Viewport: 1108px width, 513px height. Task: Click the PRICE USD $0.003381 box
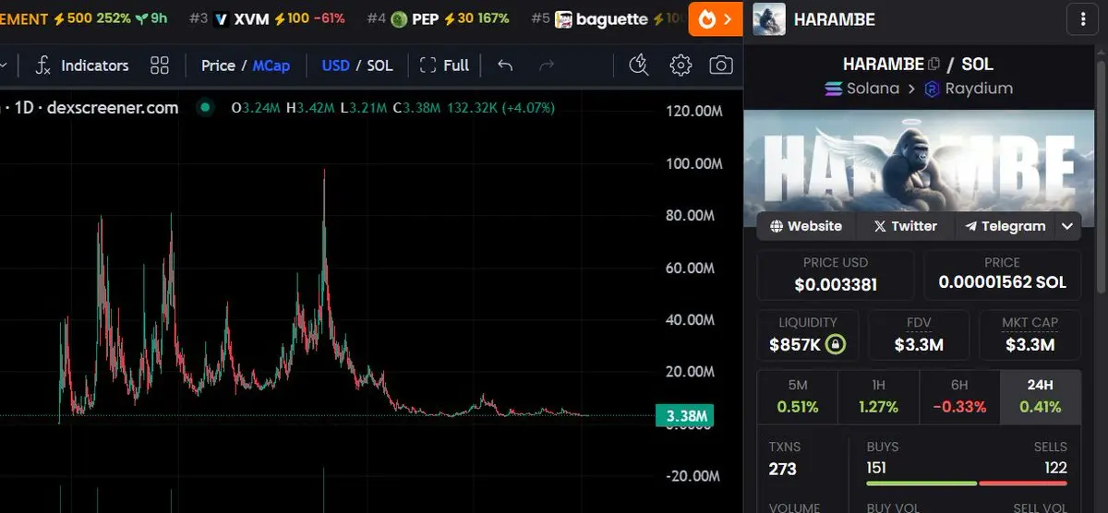click(836, 275)
